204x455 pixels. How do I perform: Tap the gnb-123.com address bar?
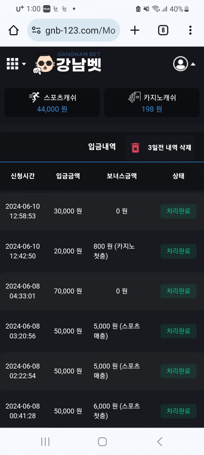(80, 30)
